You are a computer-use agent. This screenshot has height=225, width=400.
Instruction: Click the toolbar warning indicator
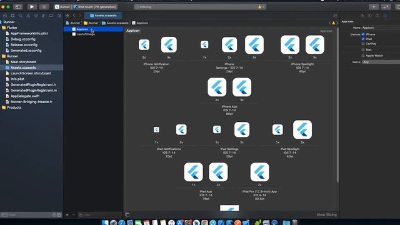(x=261, y=7)
